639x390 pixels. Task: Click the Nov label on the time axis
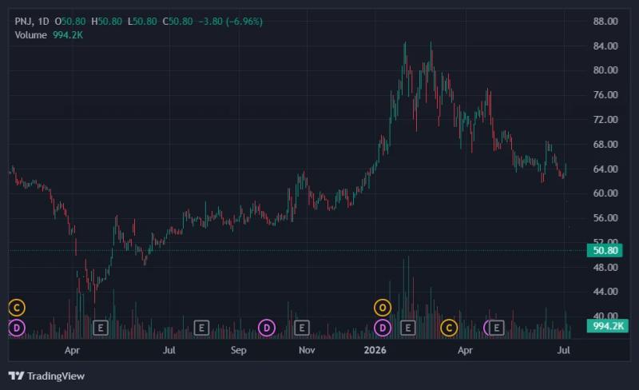click(x=307, y=350)
